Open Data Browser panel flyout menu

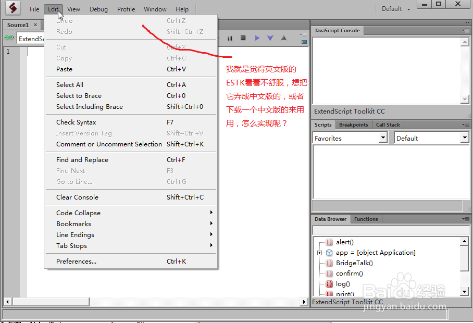pos(466,219)
